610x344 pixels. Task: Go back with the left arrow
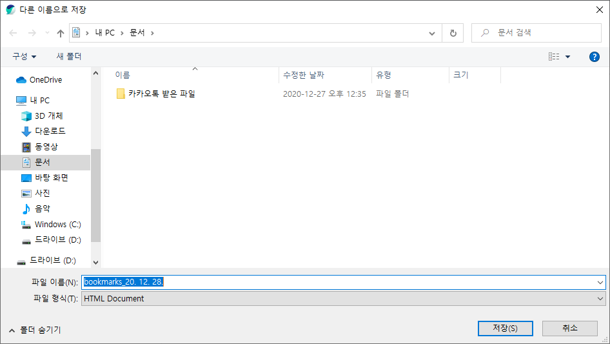(x=13, y=33)
